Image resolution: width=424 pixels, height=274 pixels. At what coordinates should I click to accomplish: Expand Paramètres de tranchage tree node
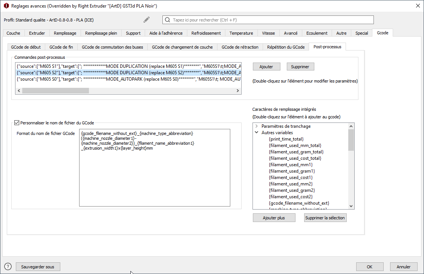[257, 126]
